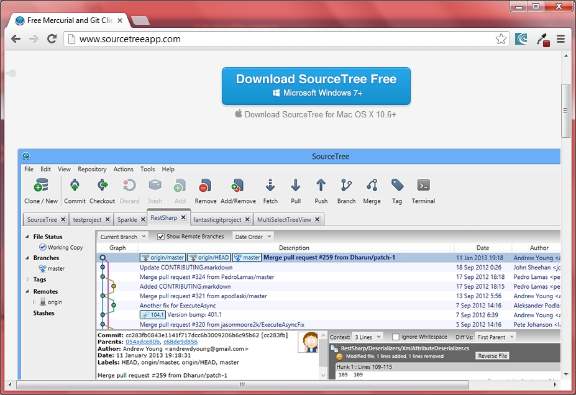Screen dimensions: 576x395
Task: Enable Ignore Whitespace in the diff panel
Action: (x=396, y=337)
